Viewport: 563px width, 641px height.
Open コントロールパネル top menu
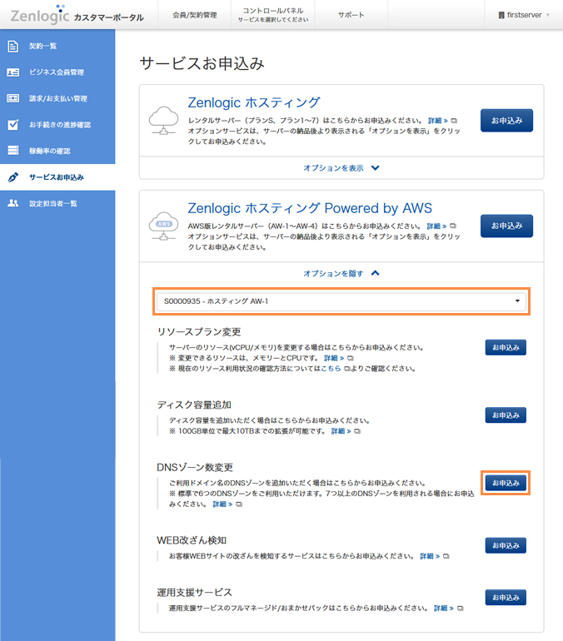coord(273,15)
